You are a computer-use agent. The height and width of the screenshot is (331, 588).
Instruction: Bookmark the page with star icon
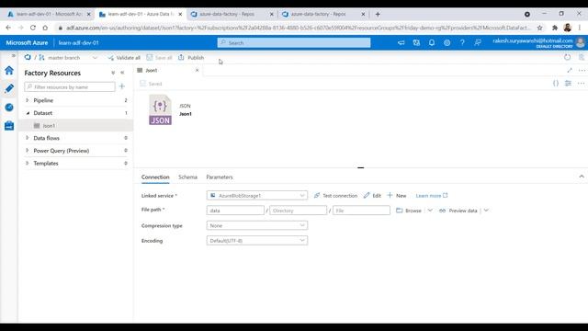[x=539, y=28]
